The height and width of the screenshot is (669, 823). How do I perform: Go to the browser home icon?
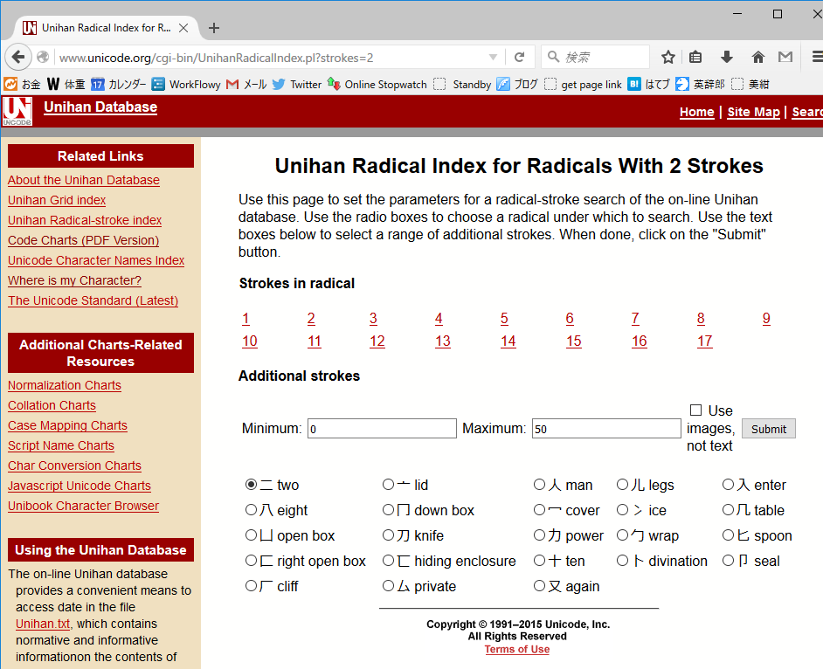[758, 57]
